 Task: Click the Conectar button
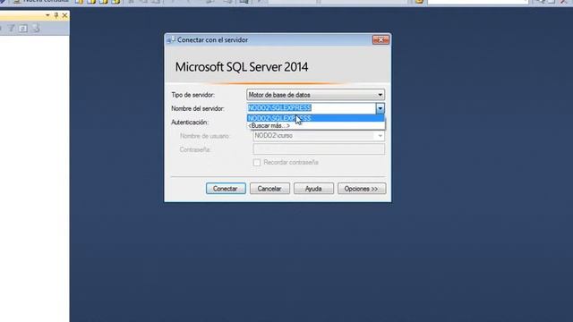tap(226, 189)
